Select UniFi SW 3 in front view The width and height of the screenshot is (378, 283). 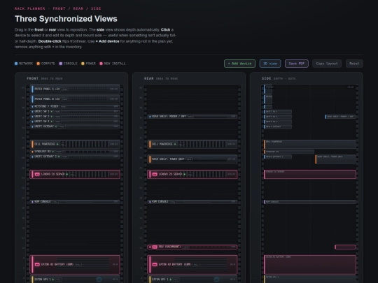coord(75,122)
